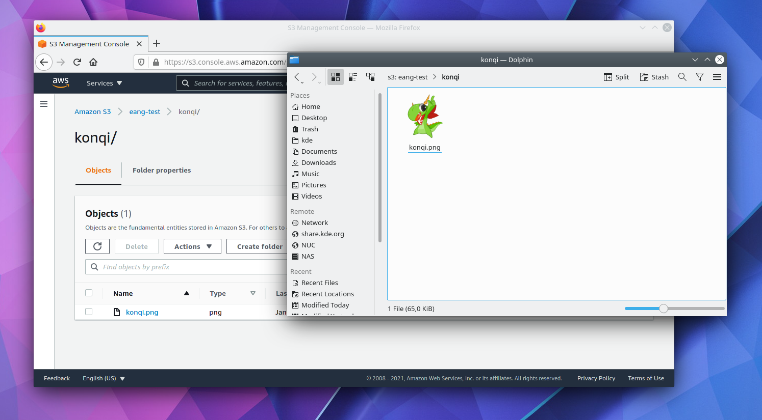Open the Dolphin hamburger menu
Viewport: 762px width, 420px height.
tap(717, 77)
